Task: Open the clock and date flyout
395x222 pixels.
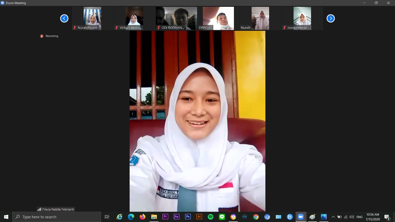Action: [373, 217]
